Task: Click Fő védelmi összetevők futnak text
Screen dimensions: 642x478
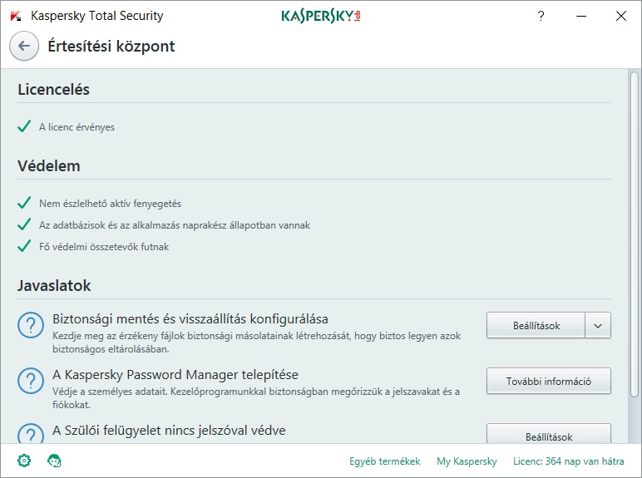Action: point(104,247)
